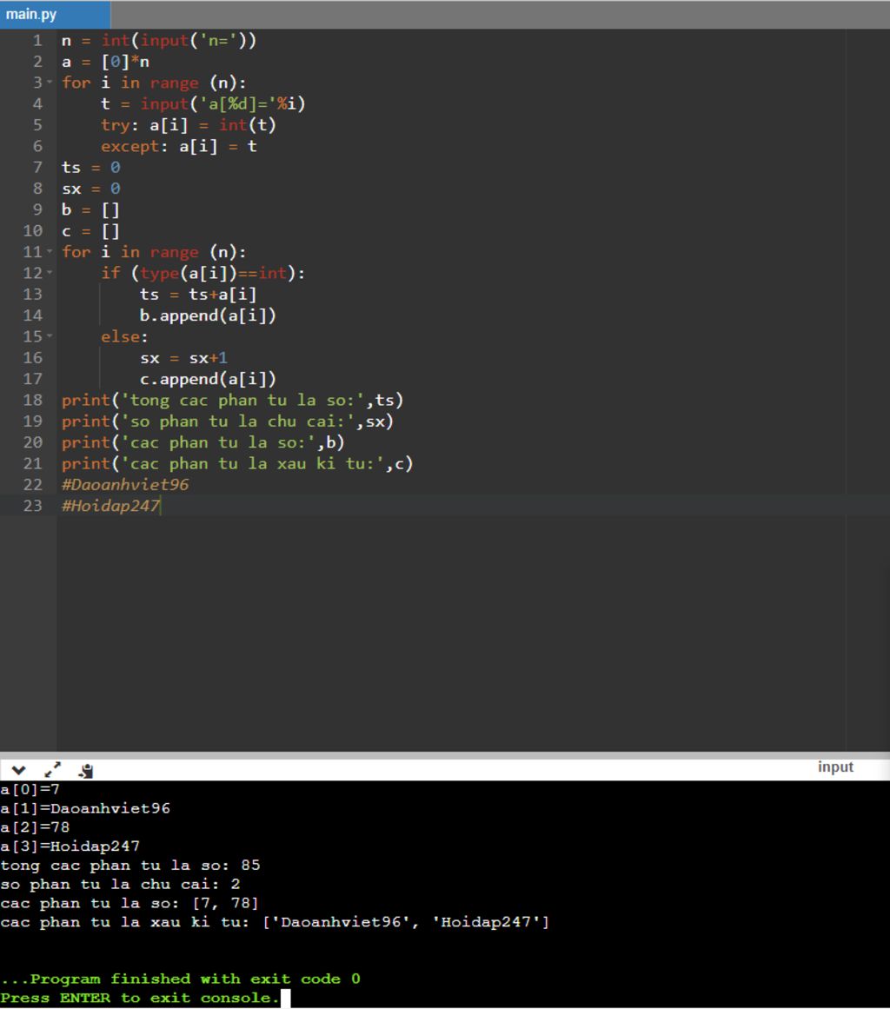890x1009 pixels.
Task: Click the print 'so phan tu la chu cai:' line
Action: tap(228, 422)
